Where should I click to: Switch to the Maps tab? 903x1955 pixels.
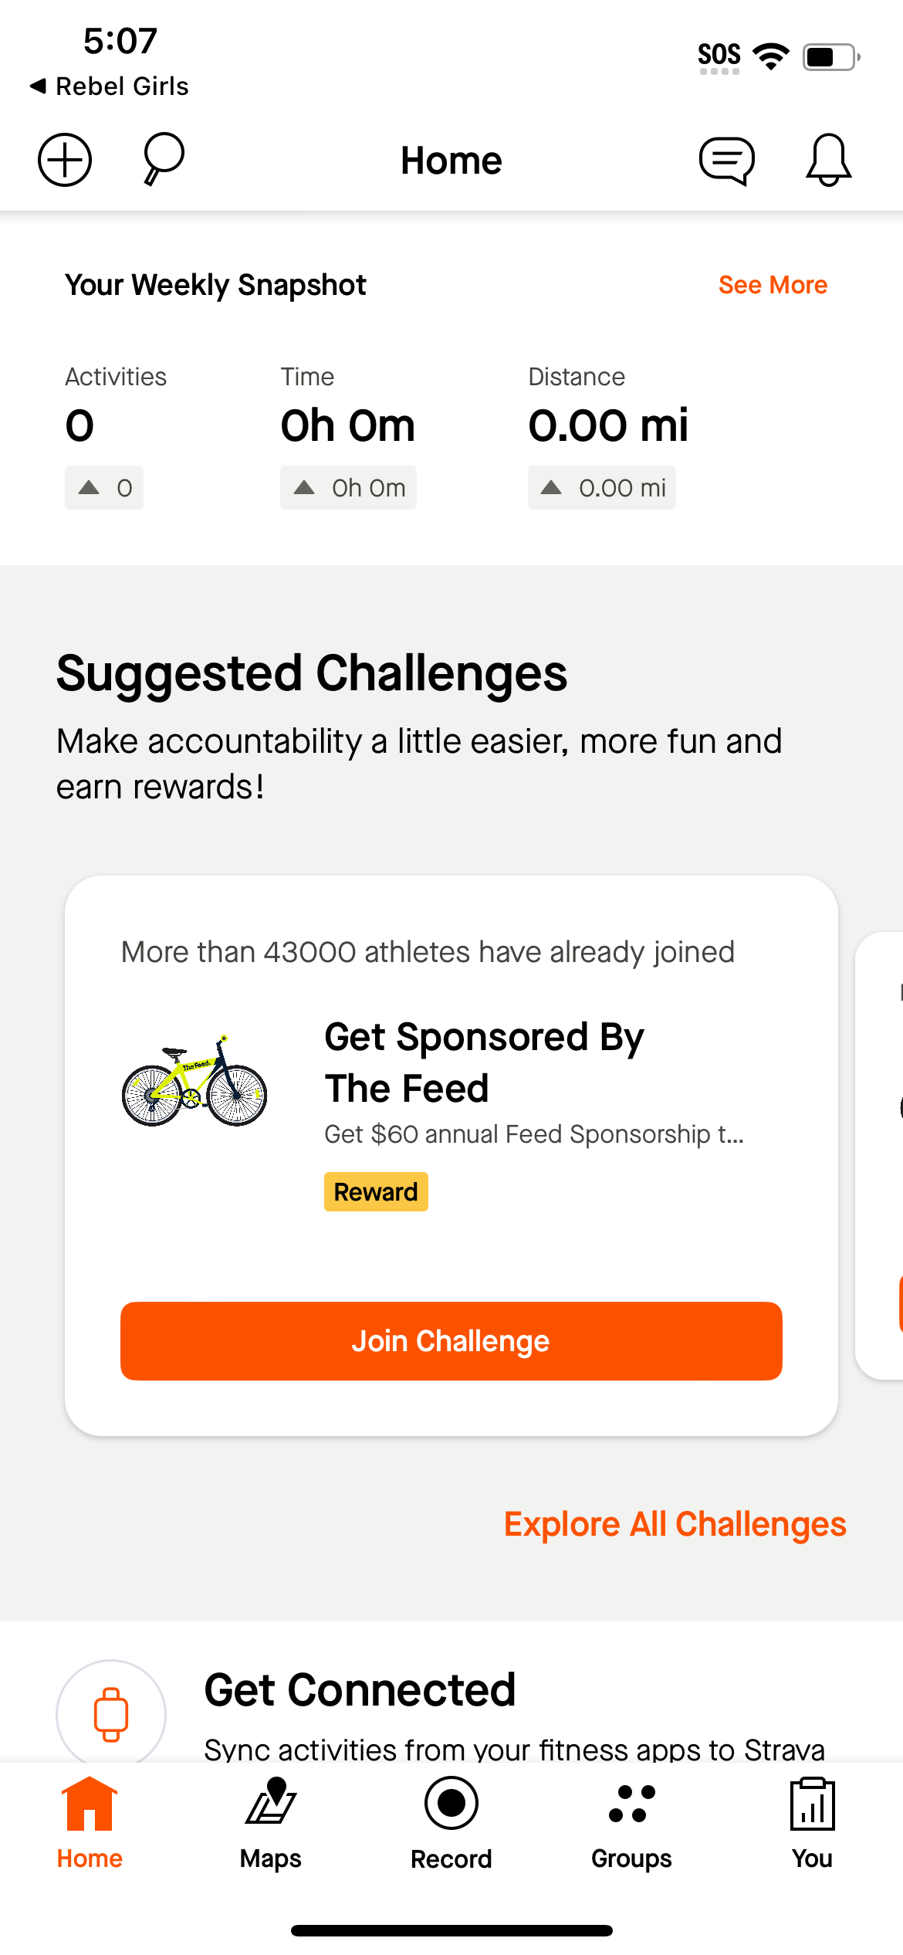[270, 1830]
